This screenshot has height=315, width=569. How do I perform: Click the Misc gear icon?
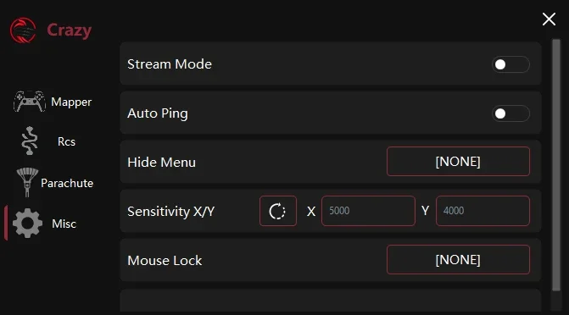click(x=28, y=224)
